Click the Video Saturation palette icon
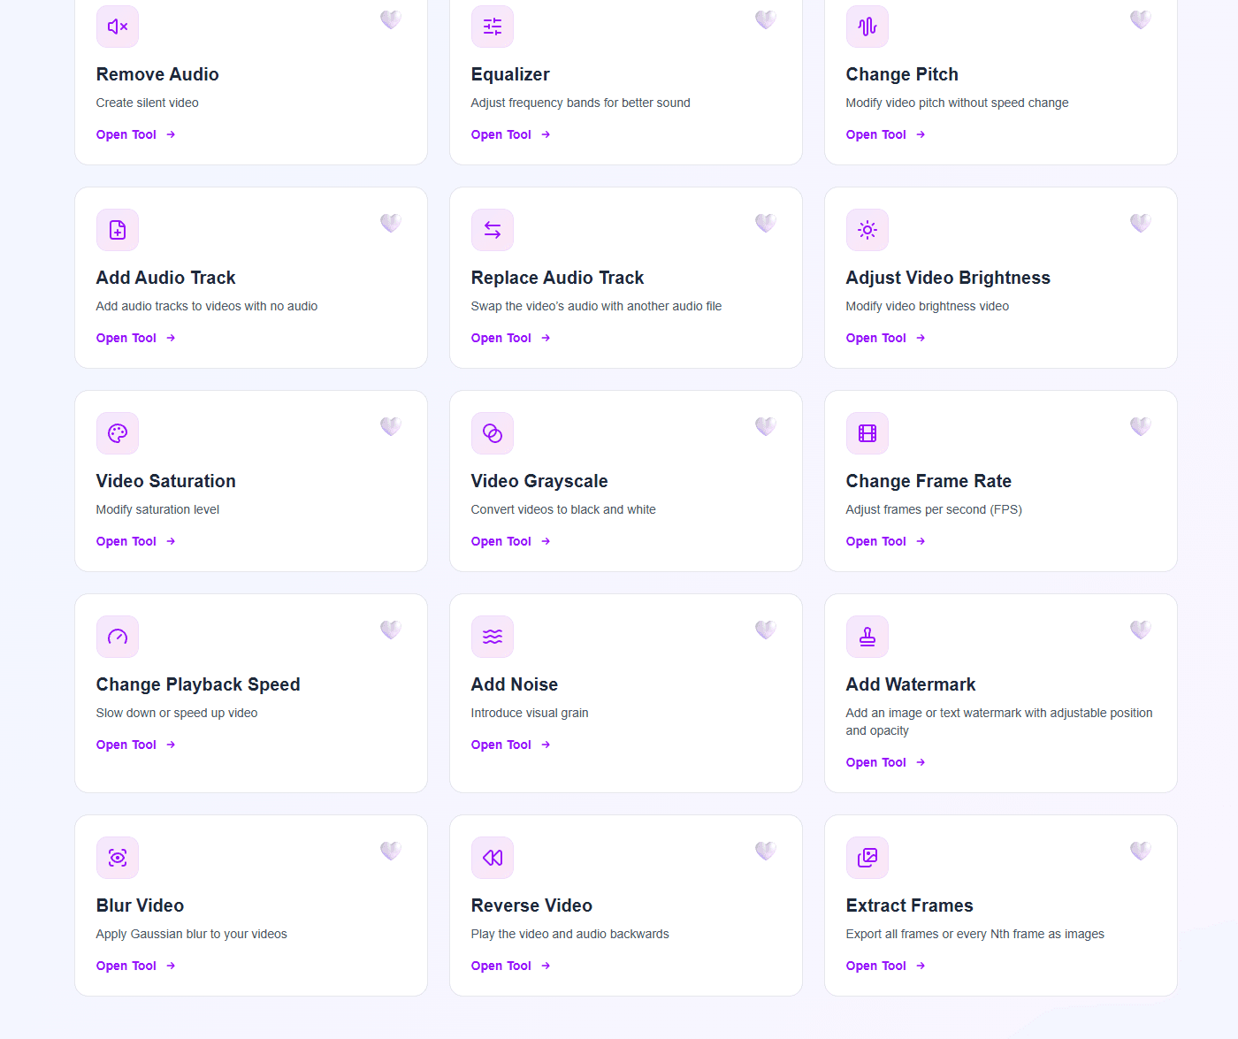 118,433
